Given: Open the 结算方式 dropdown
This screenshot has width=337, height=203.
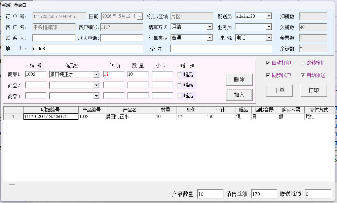Looking at the screenshot, I should pos(210,27).
